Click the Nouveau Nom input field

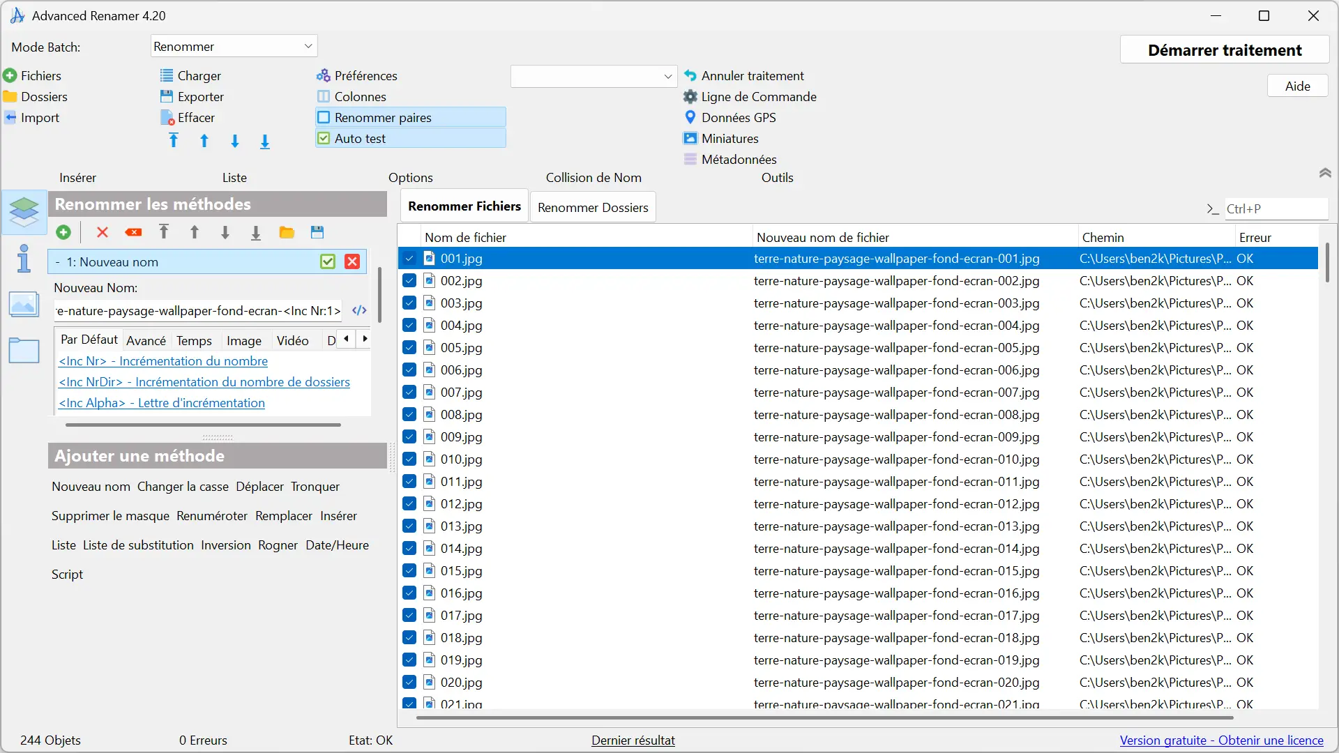(x=198, y=310)
